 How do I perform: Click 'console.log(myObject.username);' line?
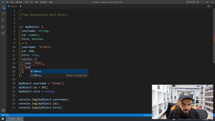pos(44,99)
